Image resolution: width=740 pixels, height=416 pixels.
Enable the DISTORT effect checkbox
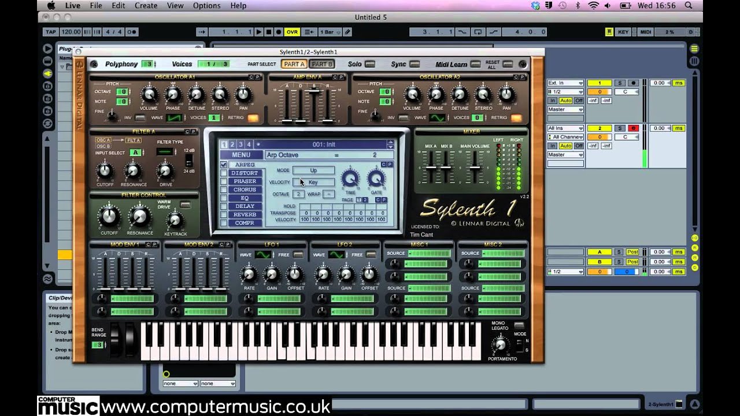tap(224, 173)
